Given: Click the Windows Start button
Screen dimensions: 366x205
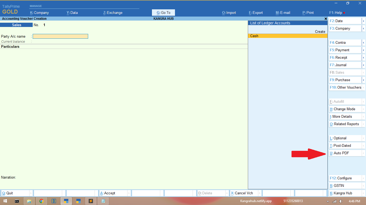Looking at the screenshot, I should 5,201.
